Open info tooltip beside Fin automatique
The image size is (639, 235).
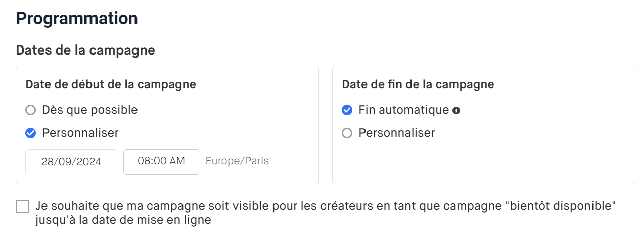click(x=456, y=110)
